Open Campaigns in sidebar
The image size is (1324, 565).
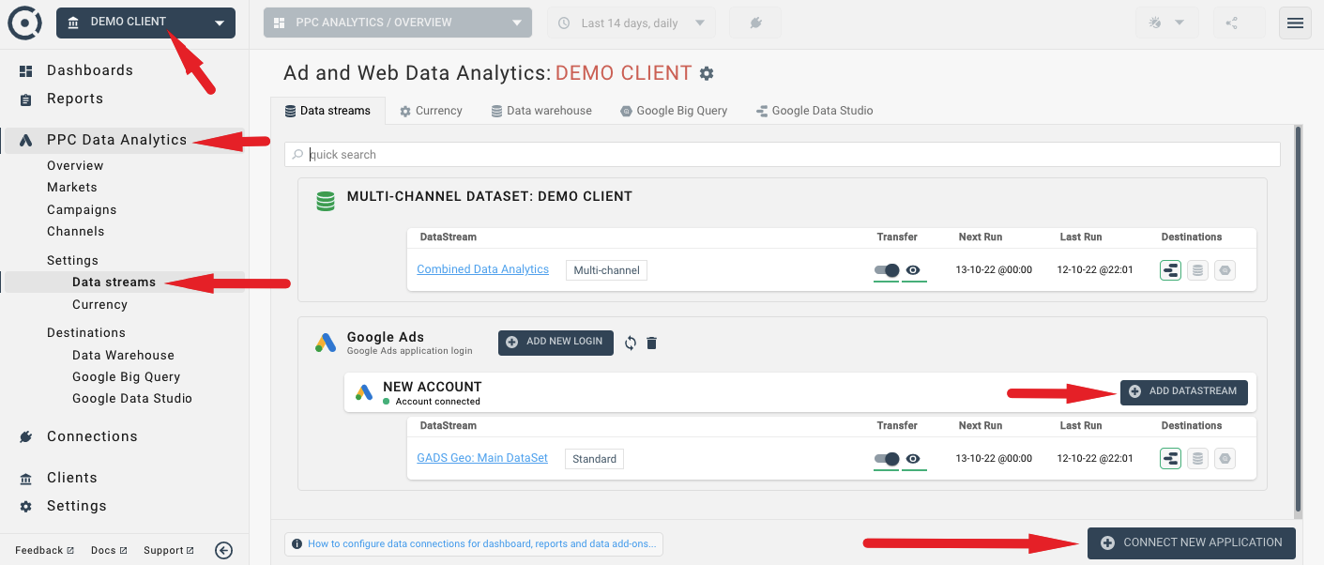(82, 209)
